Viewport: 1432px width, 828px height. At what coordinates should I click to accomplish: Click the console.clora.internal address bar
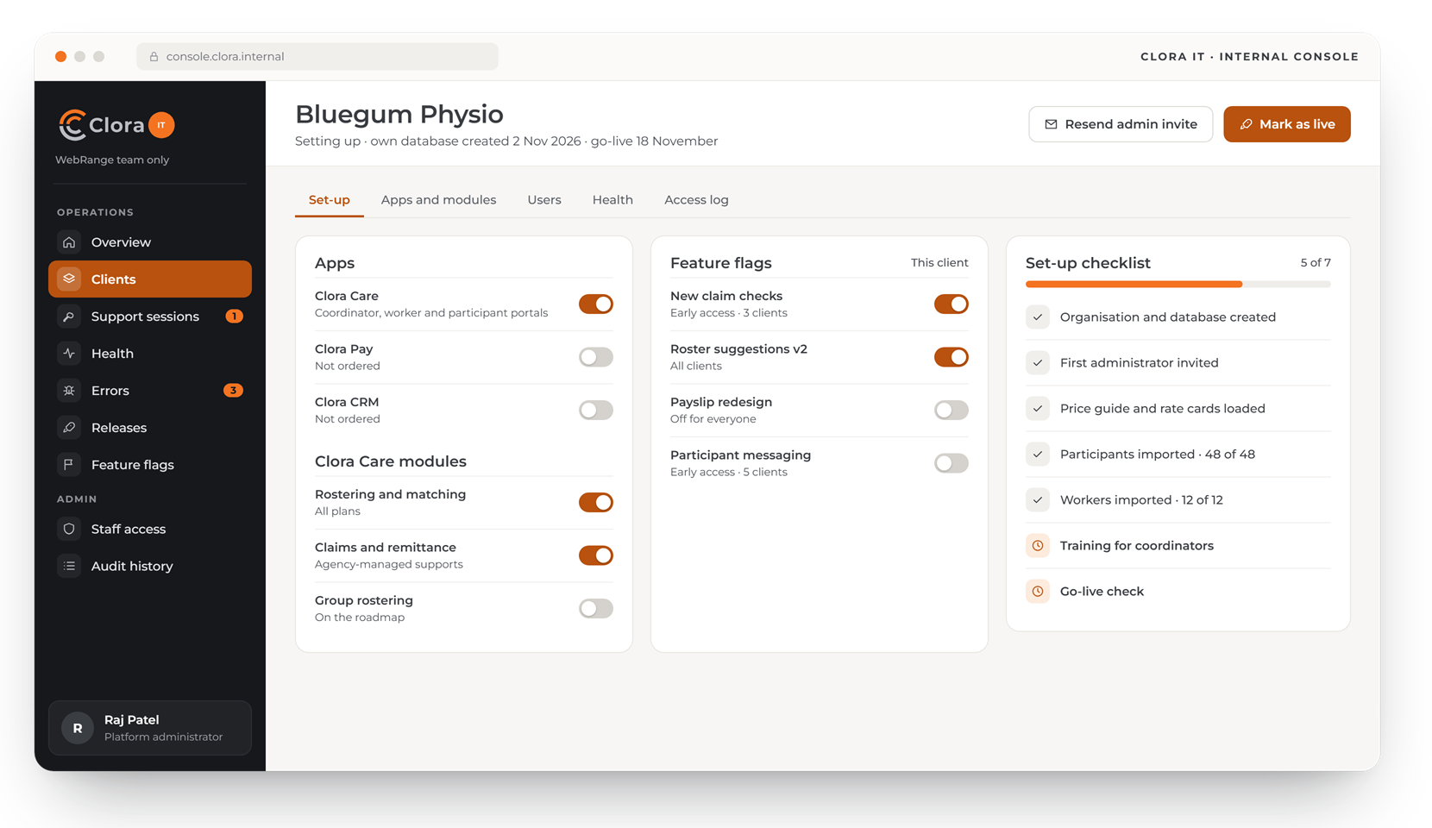[x=317, y=57]
